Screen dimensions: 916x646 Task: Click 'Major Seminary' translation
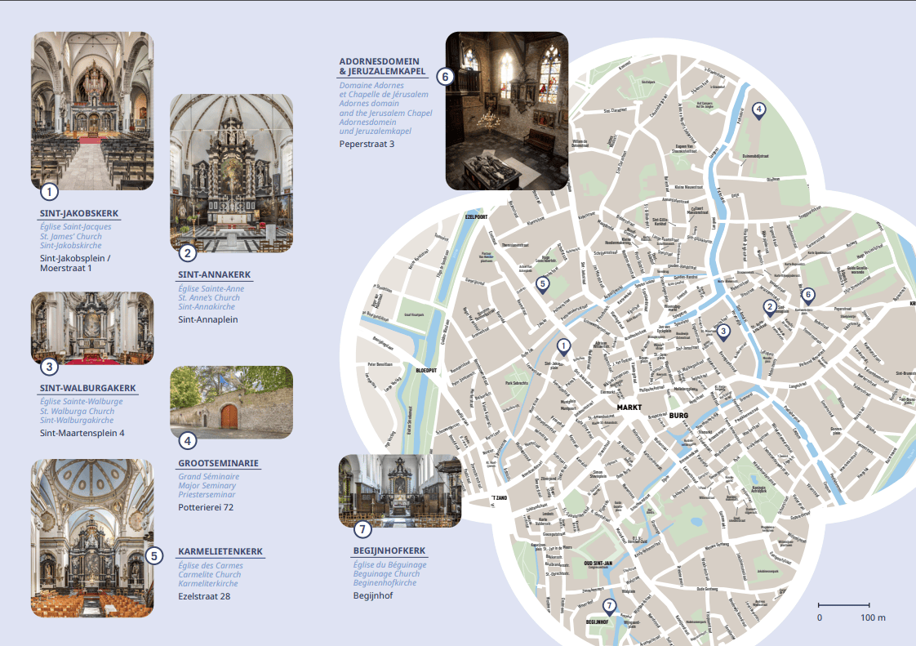click(x=207, y=486)
